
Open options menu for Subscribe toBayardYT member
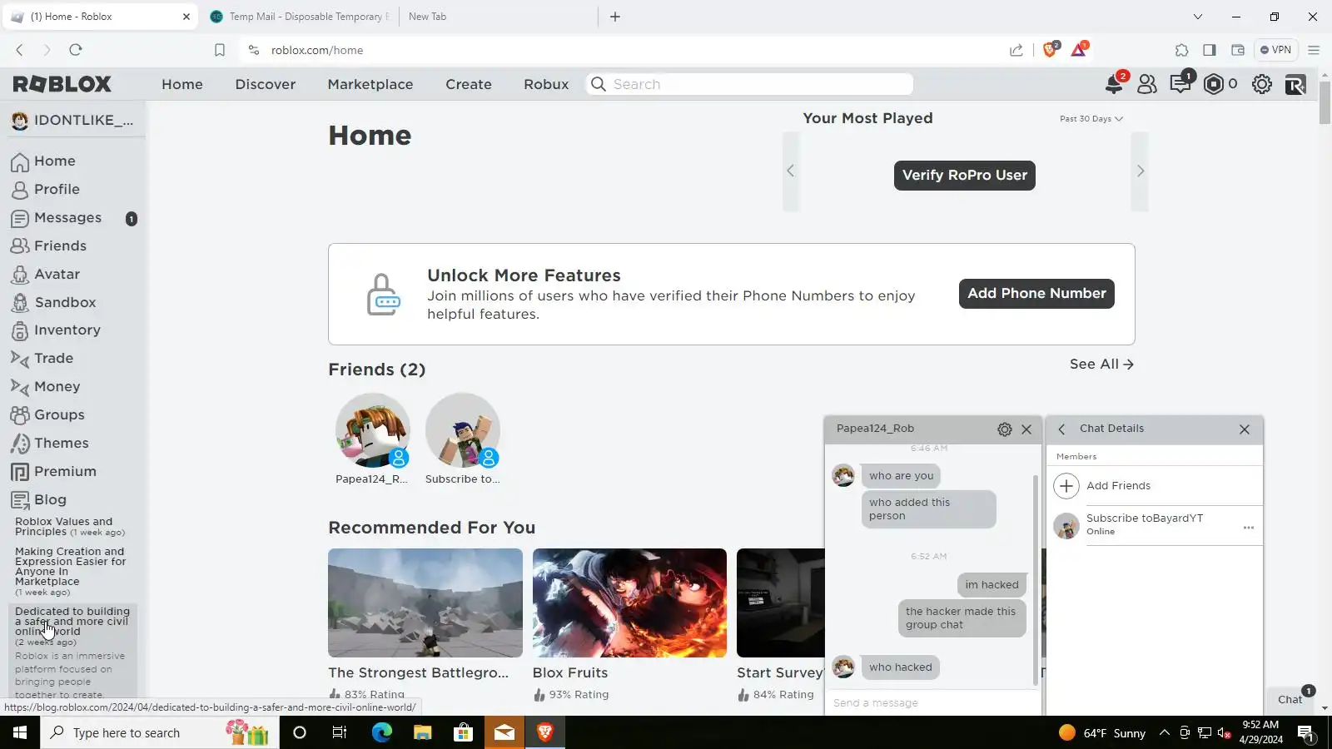[1249, 528]
